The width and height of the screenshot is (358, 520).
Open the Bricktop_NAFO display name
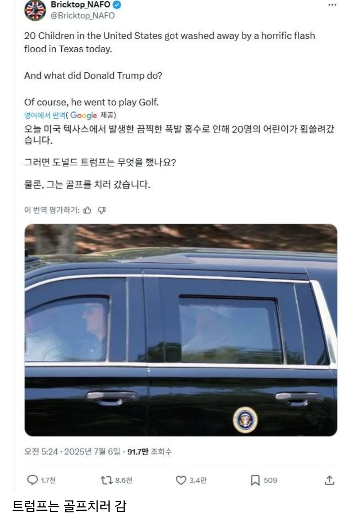coord(81,5)
